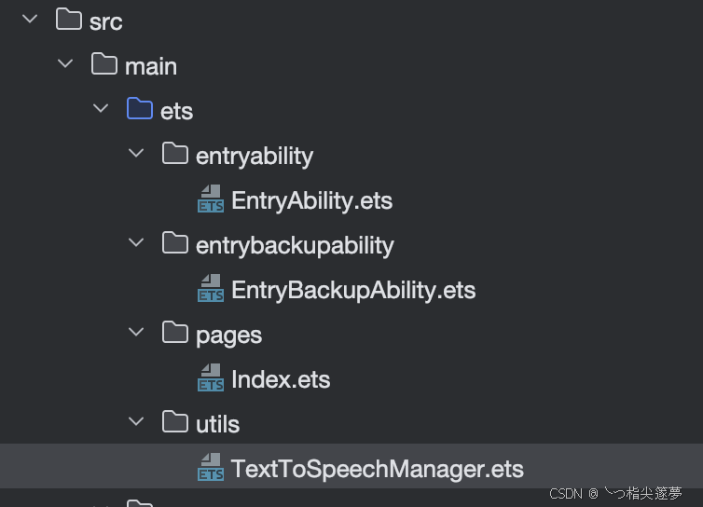The width and height of the screenshot is (703, 507).
Task: Open the TextToSpeechManager.ets file
Action: point(377,469)
